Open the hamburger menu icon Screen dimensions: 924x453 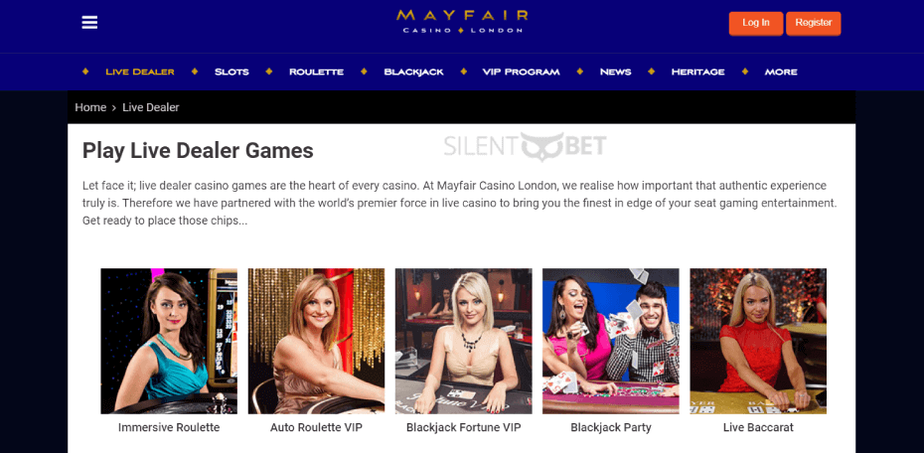point(89,23)
